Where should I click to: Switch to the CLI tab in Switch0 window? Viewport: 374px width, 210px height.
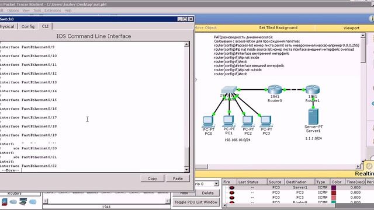coord(45,26)
